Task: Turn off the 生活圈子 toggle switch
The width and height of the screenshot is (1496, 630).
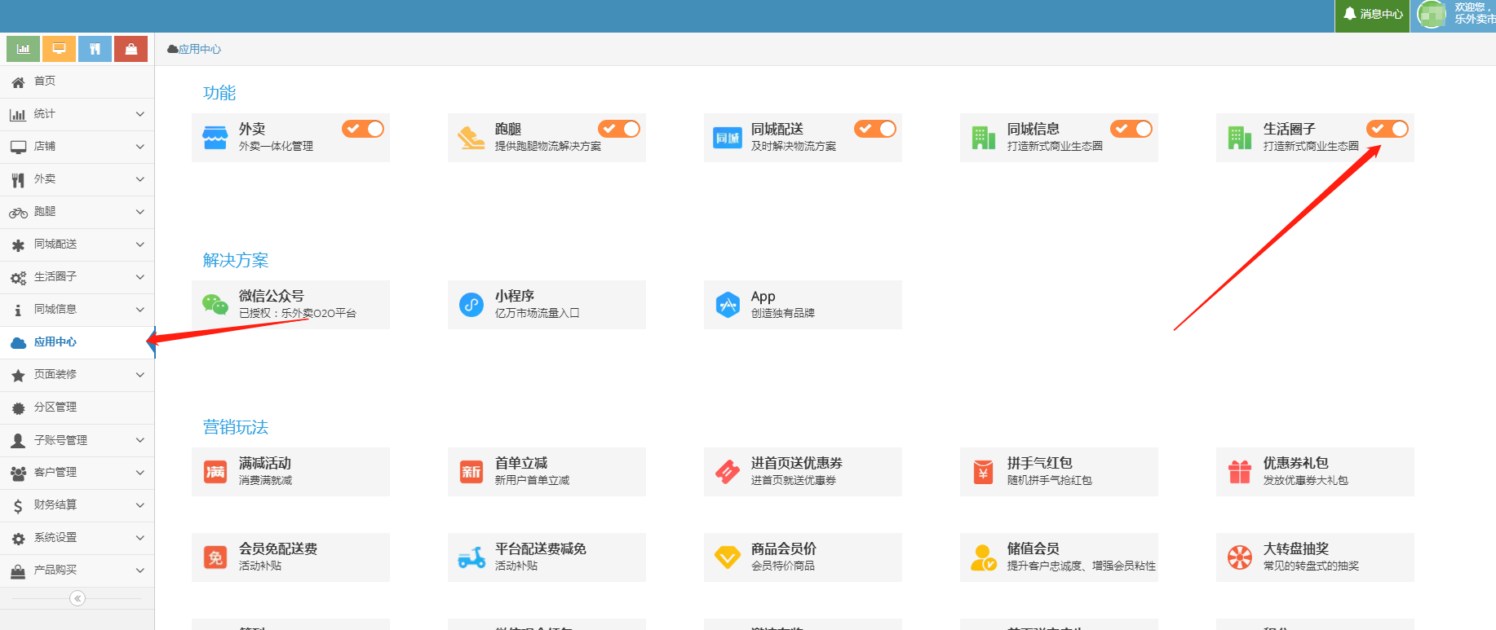Action: coord(1388,129)
